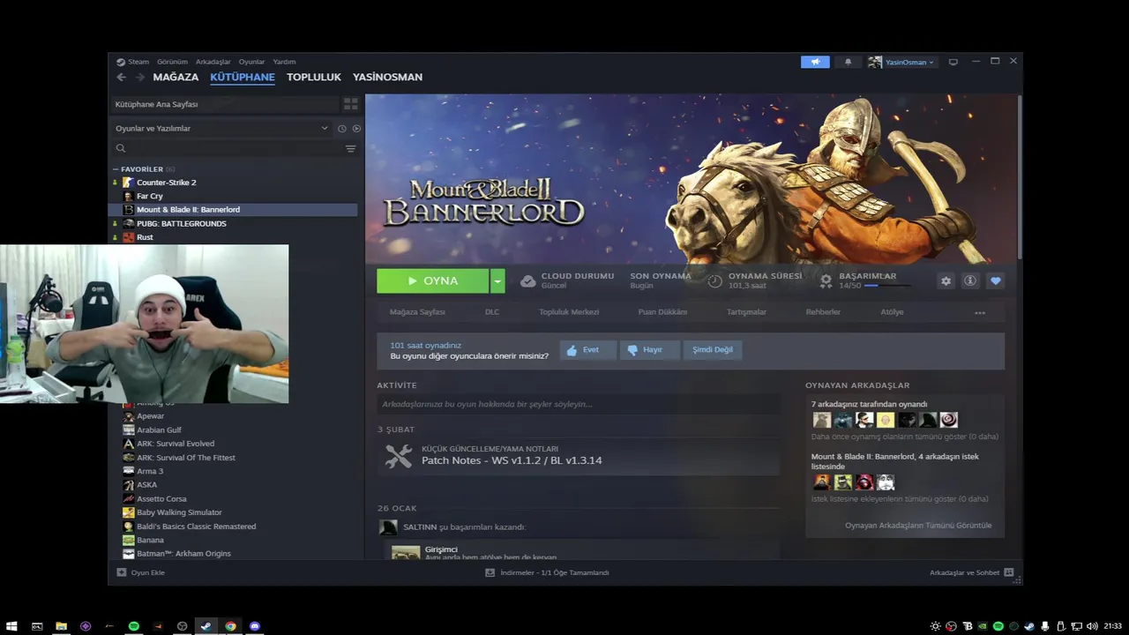Open Yardım menu
This screenshot has height=635, width=1129.
(x=284, y=62)
